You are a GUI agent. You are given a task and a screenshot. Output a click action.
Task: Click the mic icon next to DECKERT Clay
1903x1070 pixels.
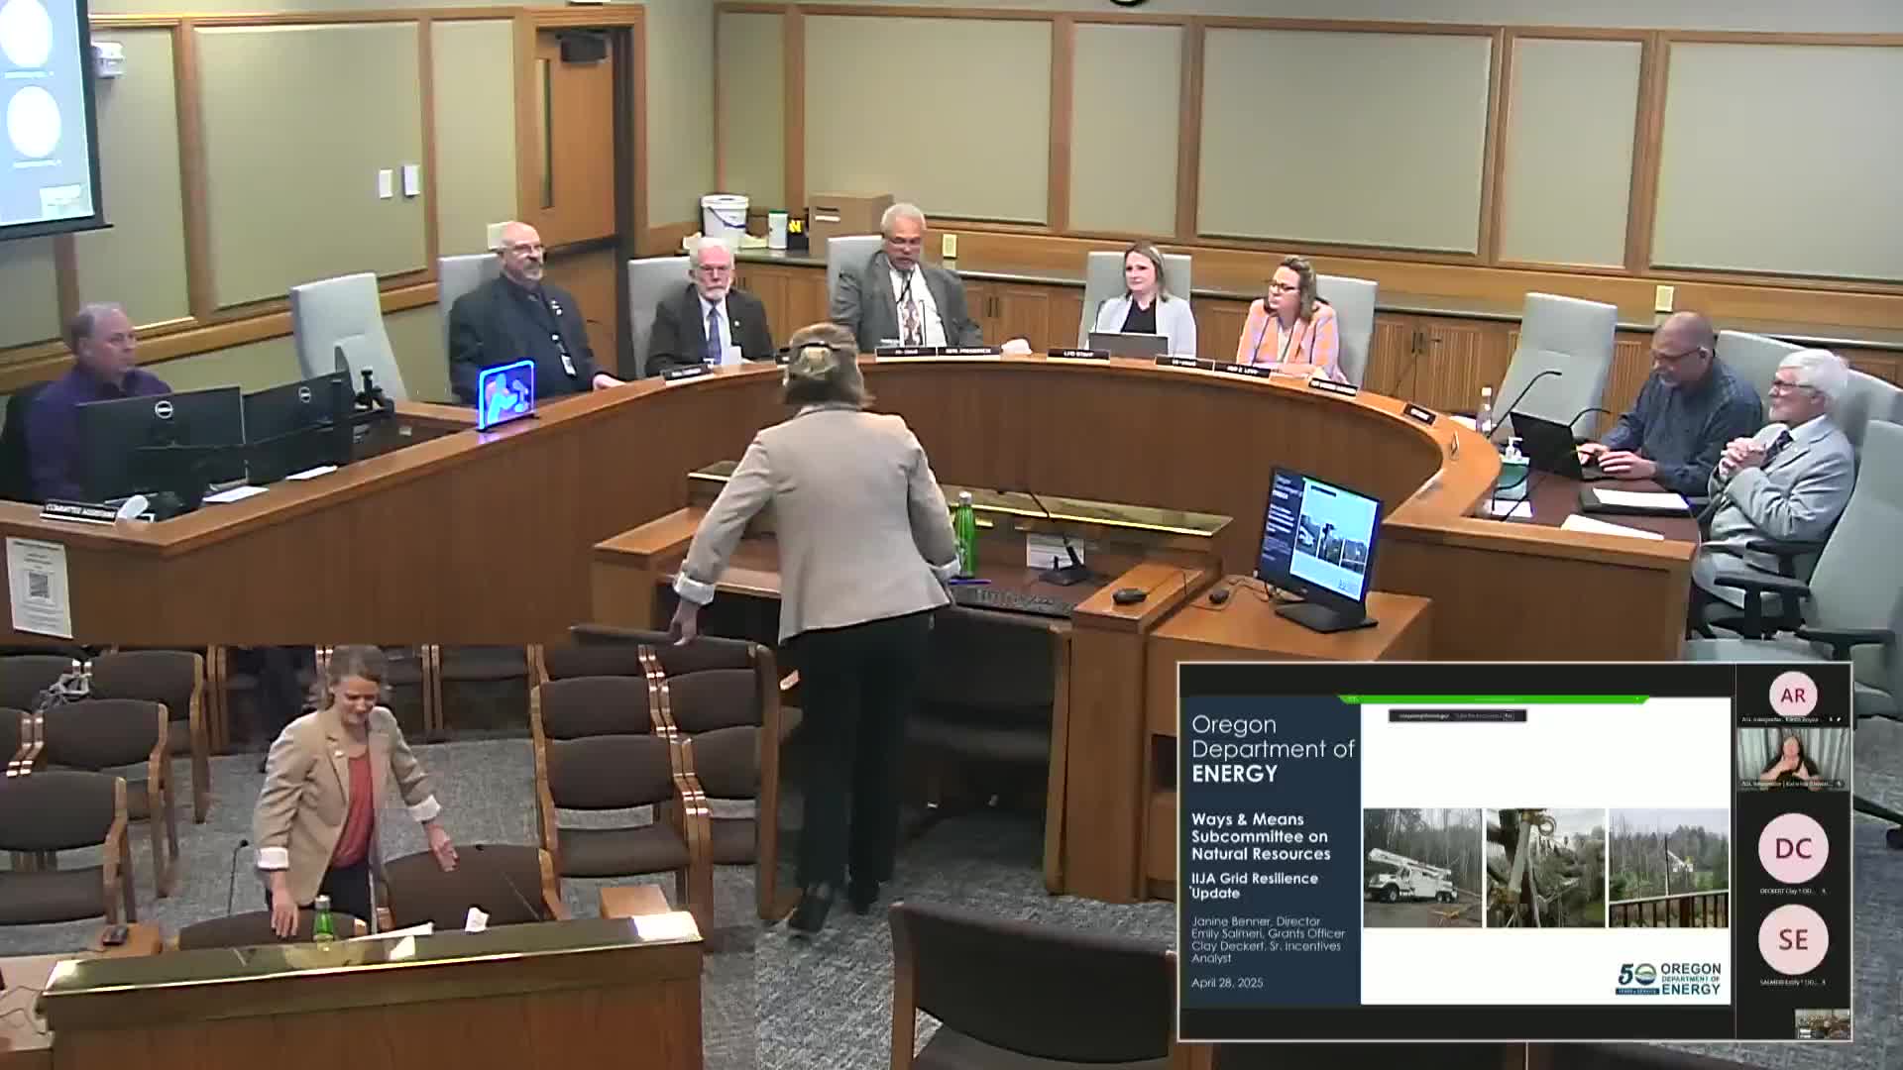pos(1825,891)
